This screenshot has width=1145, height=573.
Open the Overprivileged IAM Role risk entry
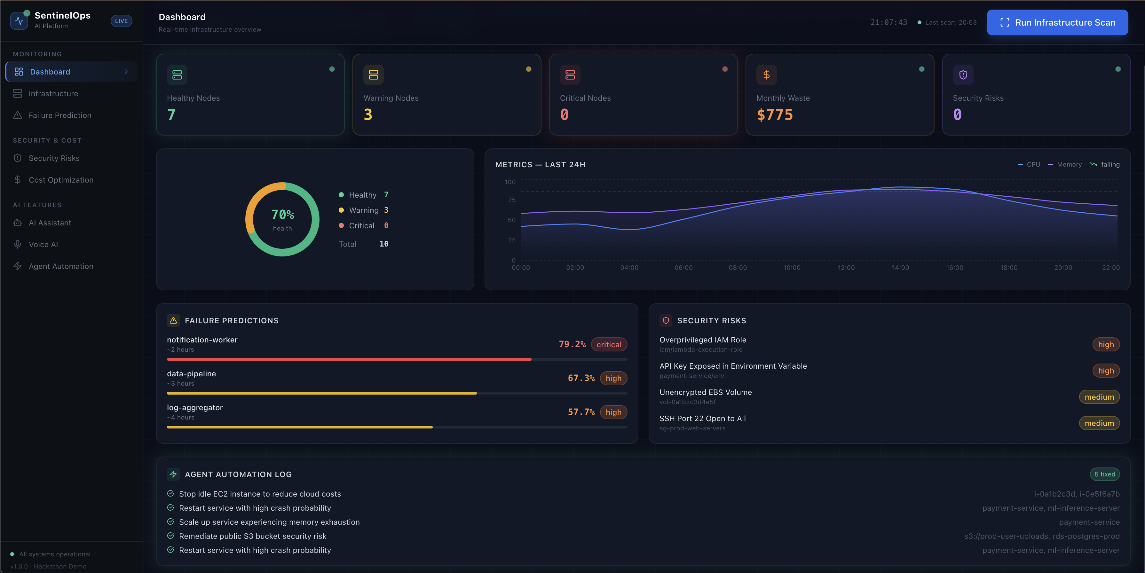[702, 340]
